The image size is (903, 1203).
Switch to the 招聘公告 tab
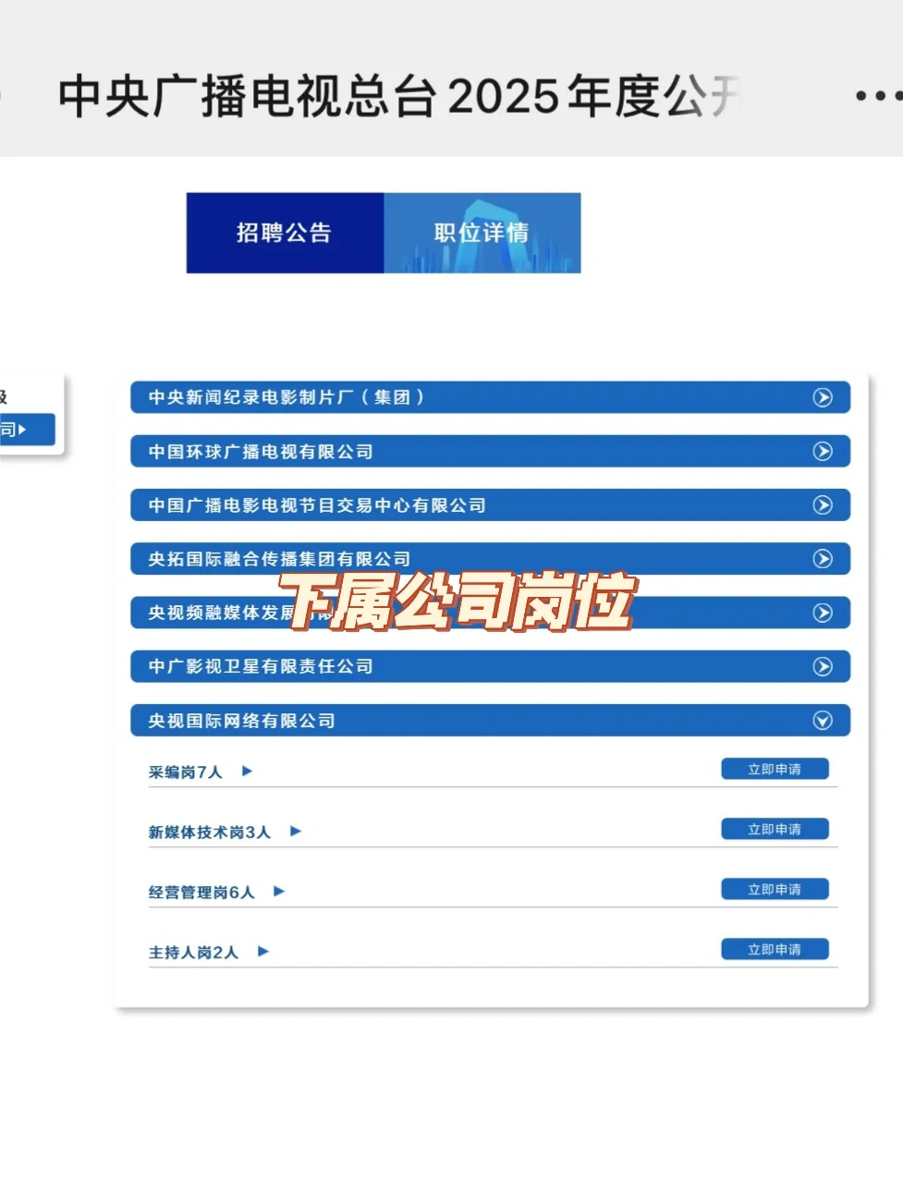point(285,233)
